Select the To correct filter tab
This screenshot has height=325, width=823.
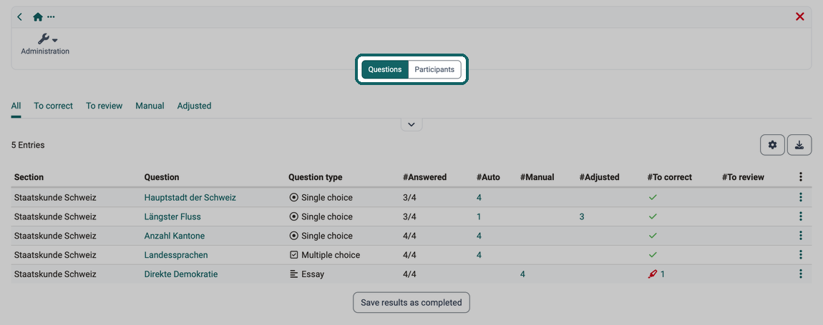54,106
